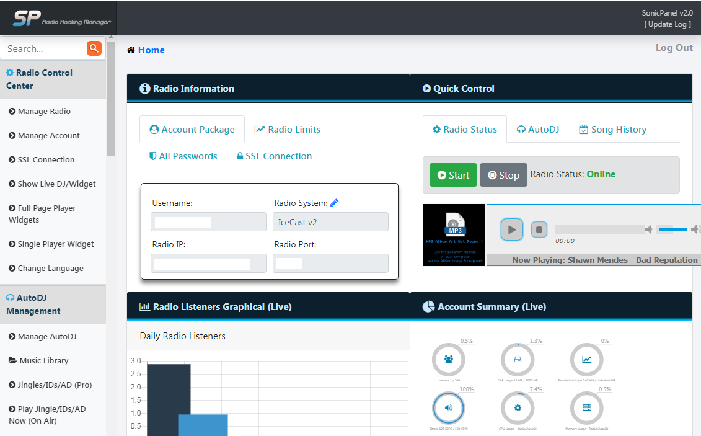701x436 pixels.
Task: Open the Update Log link
Action: click(668, 24)
